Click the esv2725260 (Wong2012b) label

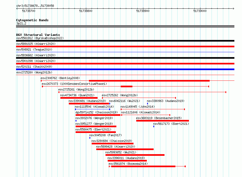coord(34,72)
